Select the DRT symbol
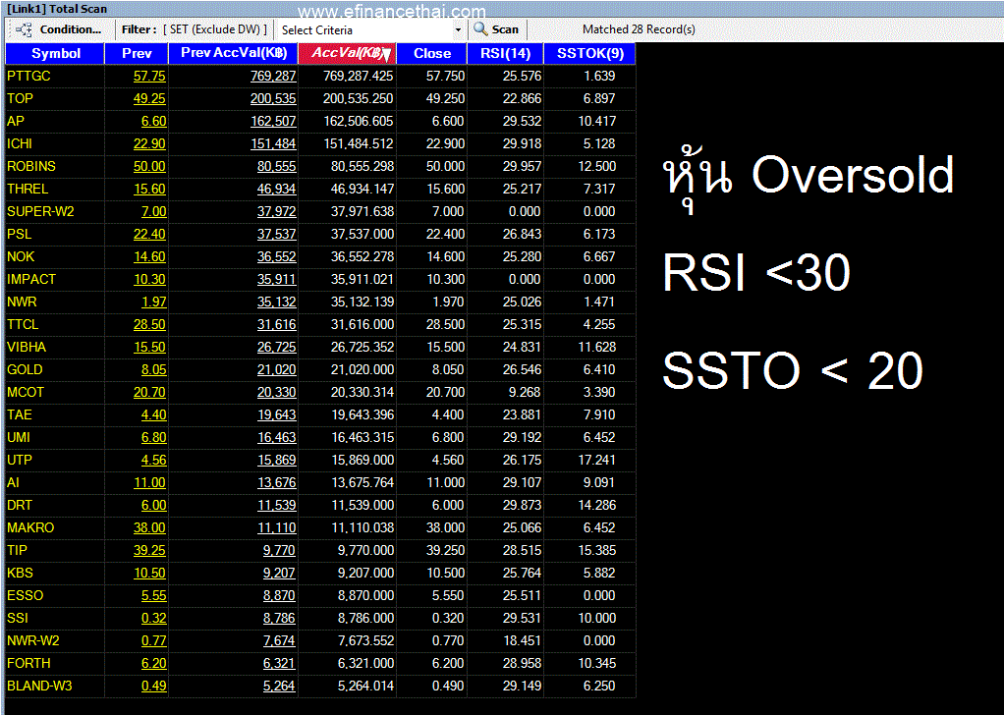Screen dimensions: 1004x715 coord(20,505)
